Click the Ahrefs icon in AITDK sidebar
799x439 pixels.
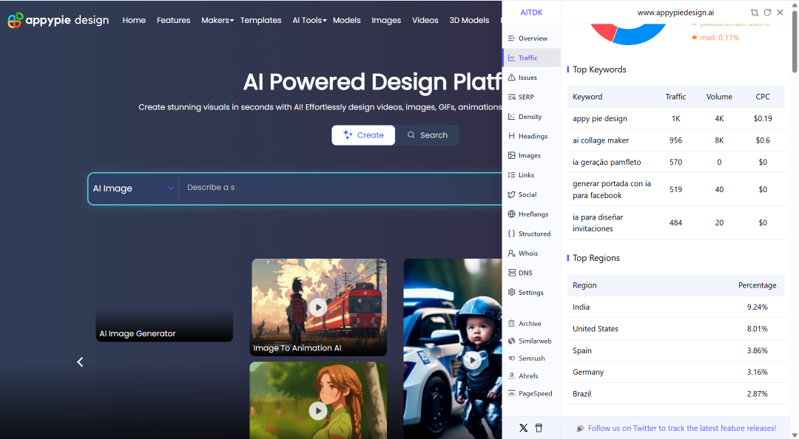(x=512, y=376)
